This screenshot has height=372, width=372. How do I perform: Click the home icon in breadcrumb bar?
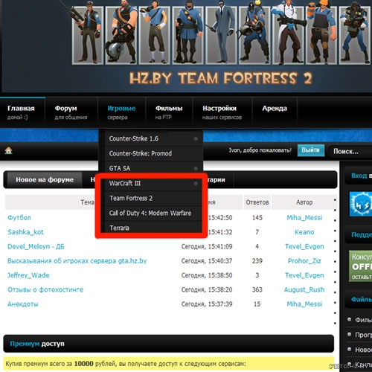(x=8, y=150)
